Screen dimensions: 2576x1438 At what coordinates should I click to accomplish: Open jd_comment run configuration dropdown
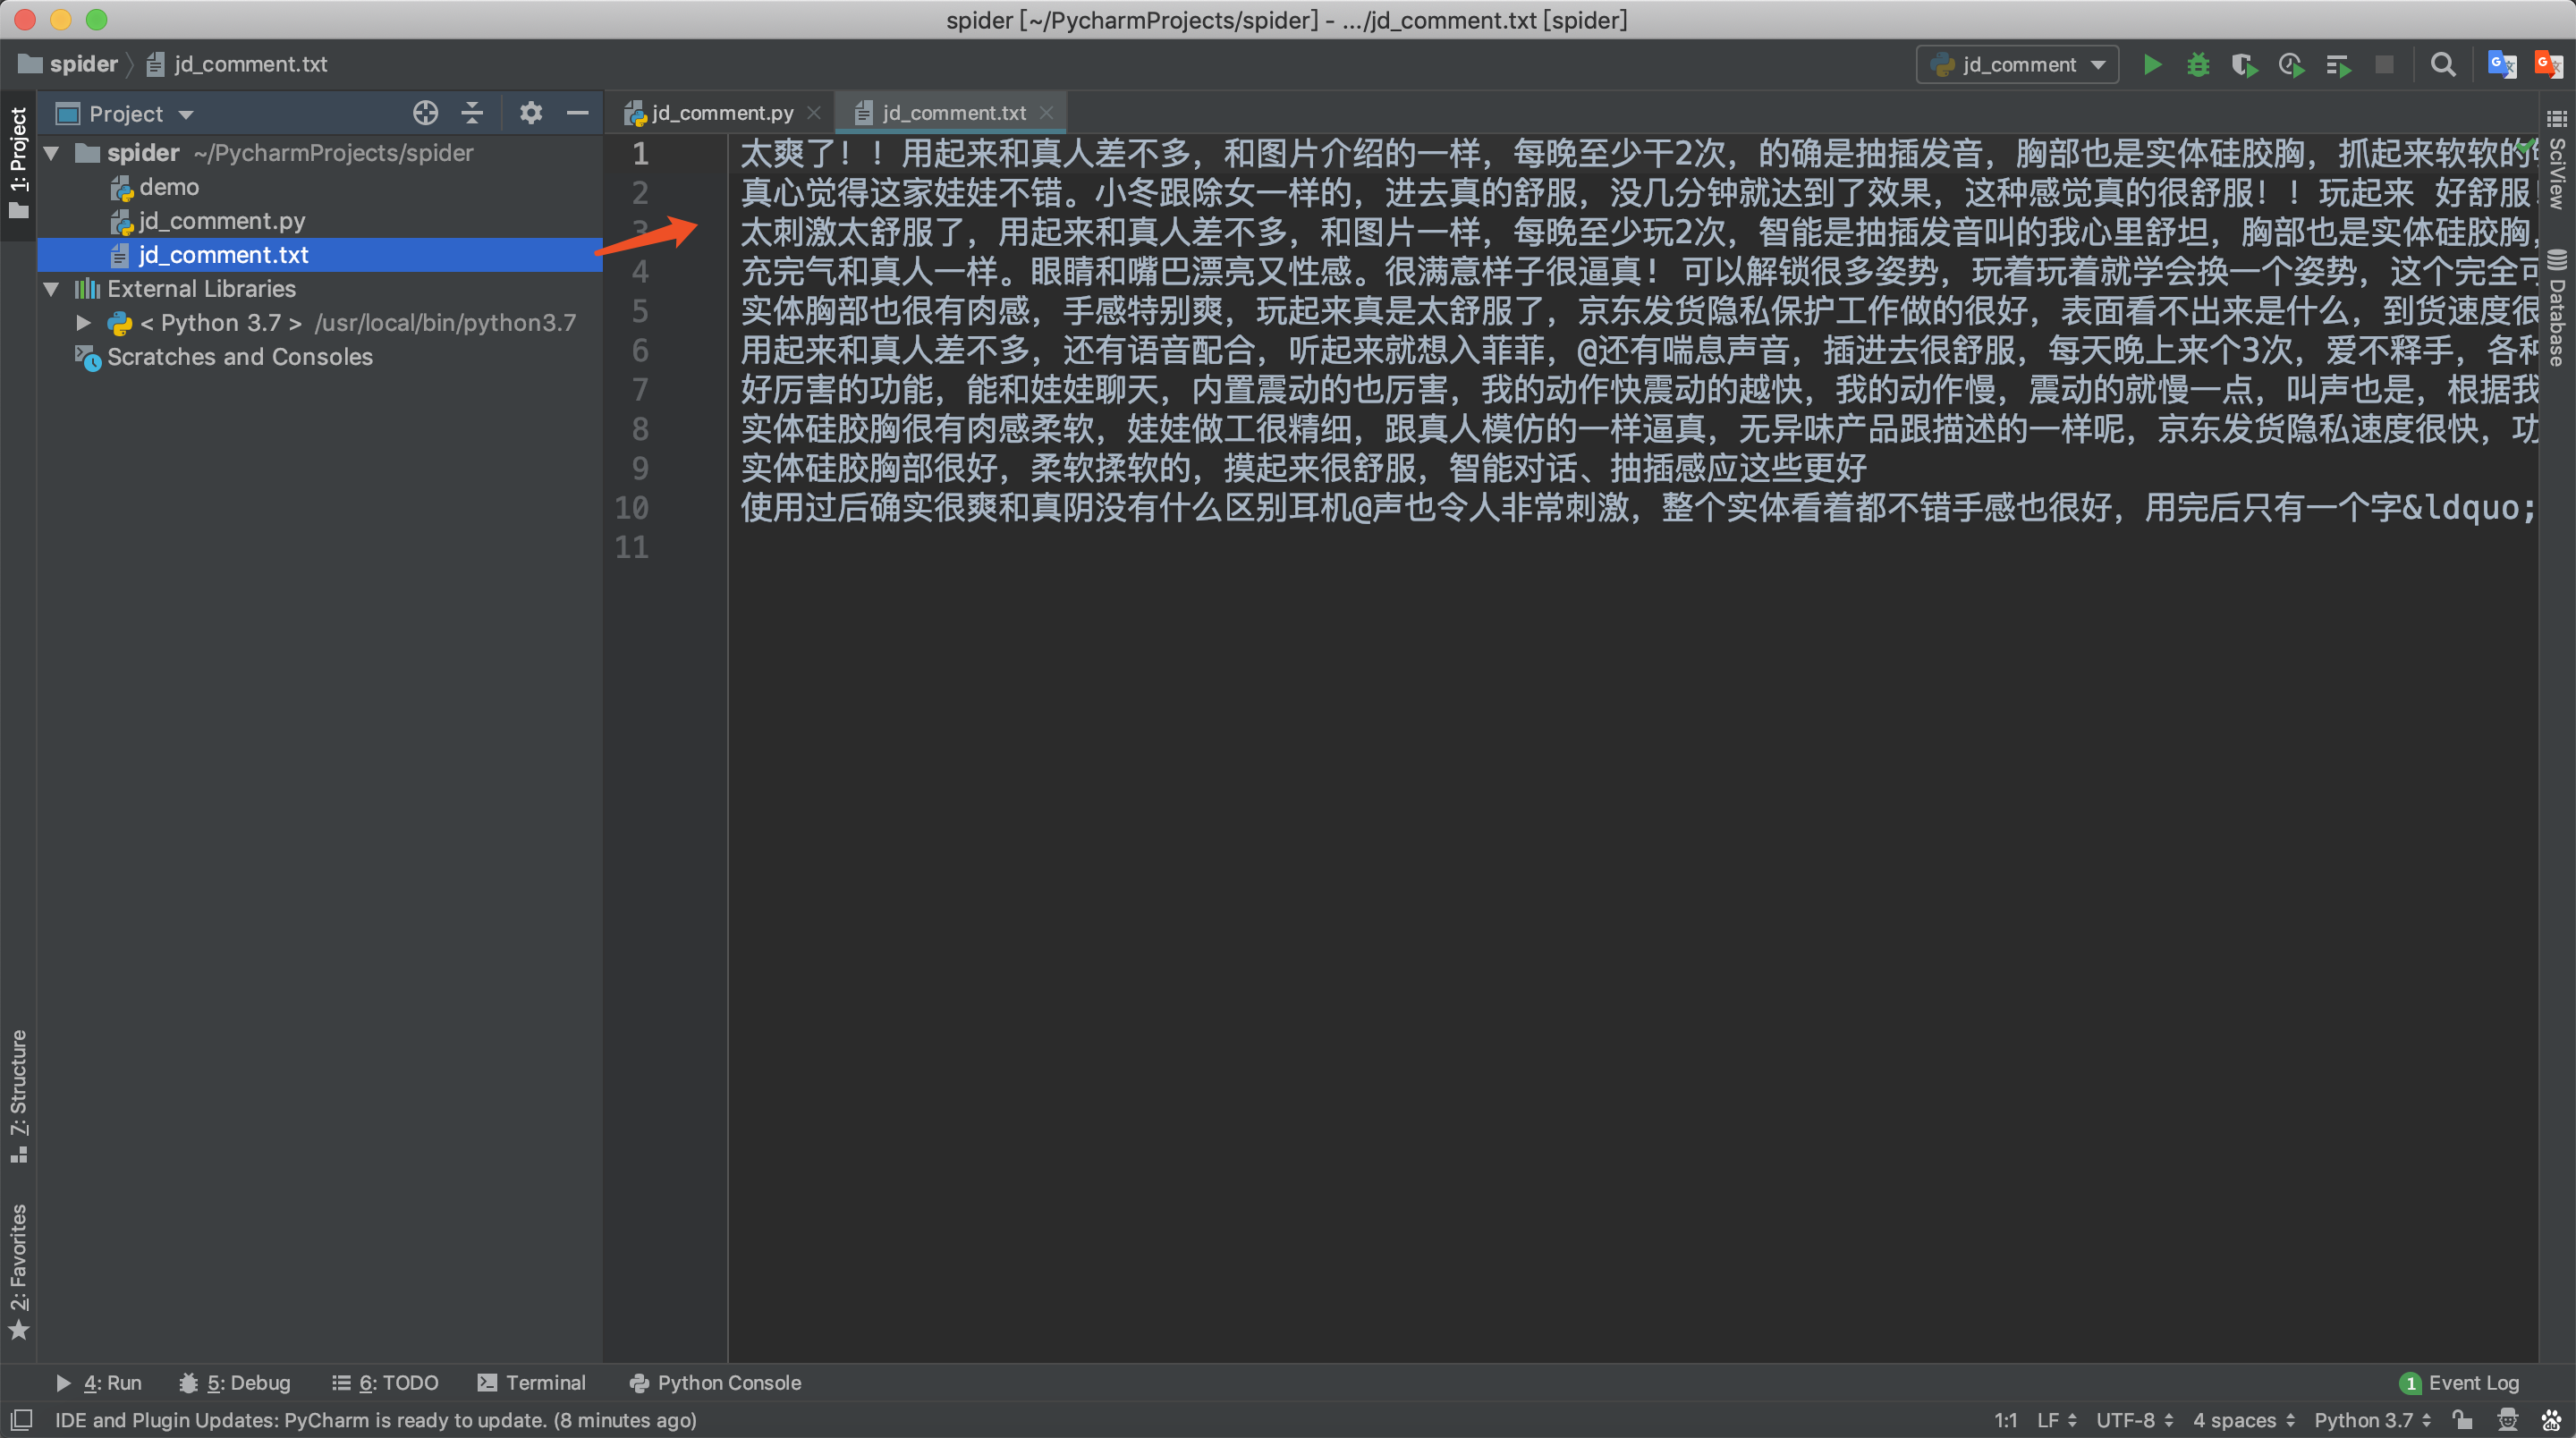point(2017,65)
